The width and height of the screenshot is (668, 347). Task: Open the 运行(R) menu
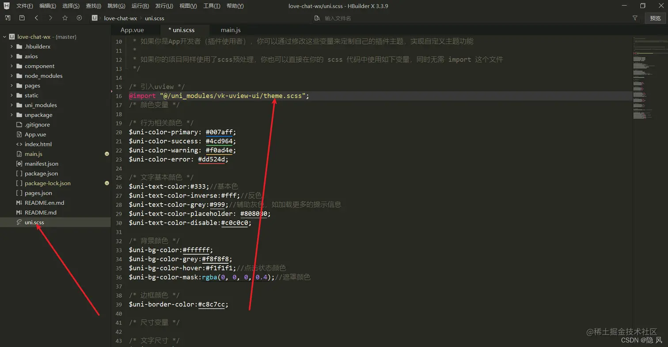(x=140, y=6)
